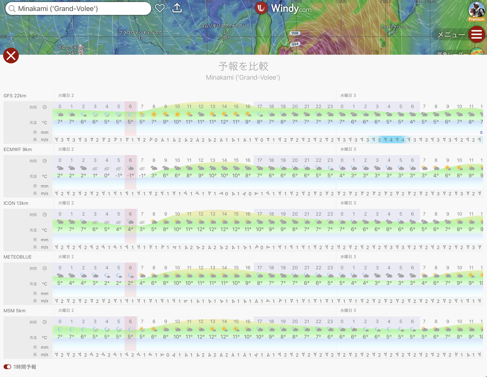The height and width of the screenshot is (377, 487).
Task: Click the 雨 mm label in ICON row
Action: coord(41,240)
